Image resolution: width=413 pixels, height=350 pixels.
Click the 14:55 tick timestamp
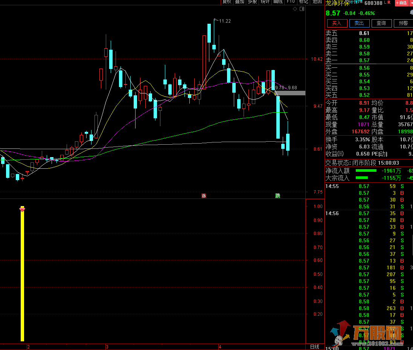pyautogui.click(x=332, y=186)
